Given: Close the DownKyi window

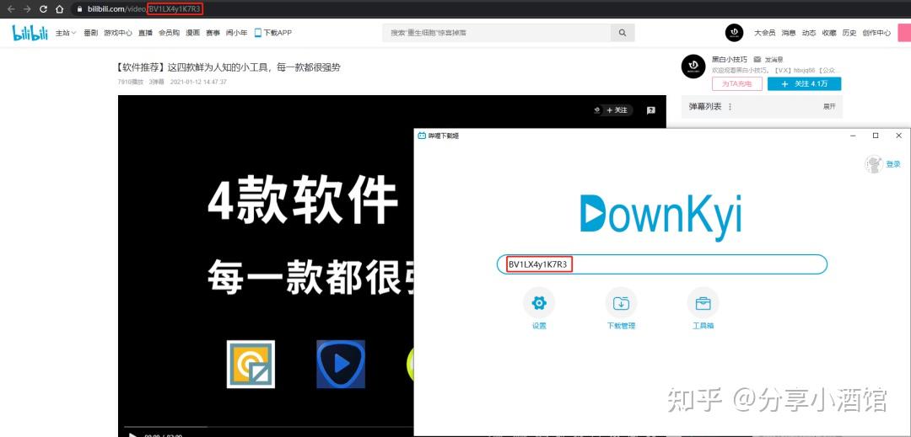Looking at the screenshot, I should point(898,136).
